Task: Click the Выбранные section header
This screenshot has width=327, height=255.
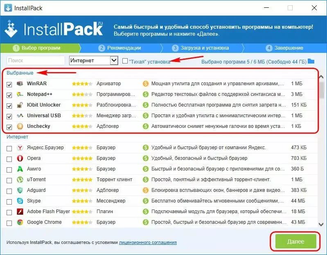Action: [20, 73]
